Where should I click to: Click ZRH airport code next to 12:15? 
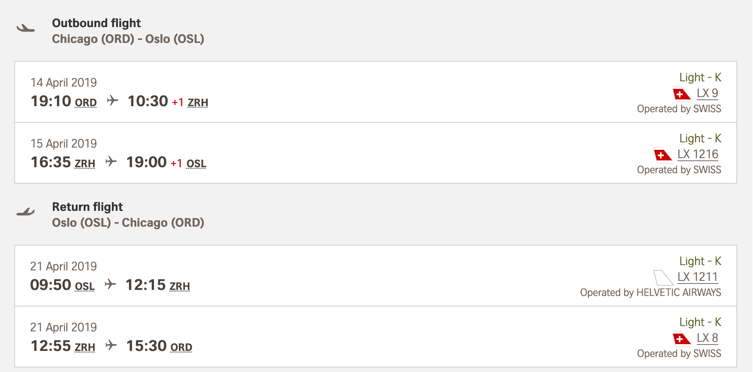coord(180,286)
